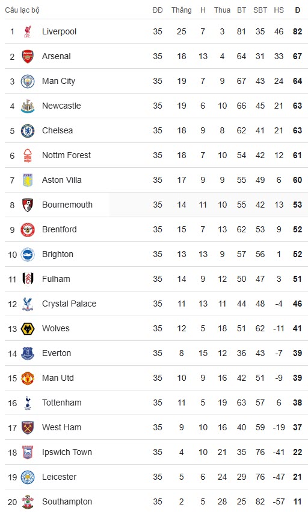Open the Nottm Forest team link
The width and height of the screenshot is (308, 525).
[66, 155]
